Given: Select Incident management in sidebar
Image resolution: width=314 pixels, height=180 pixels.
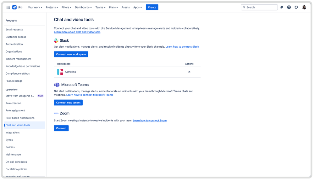Looking at the screenshot, I should pos(25,59).
